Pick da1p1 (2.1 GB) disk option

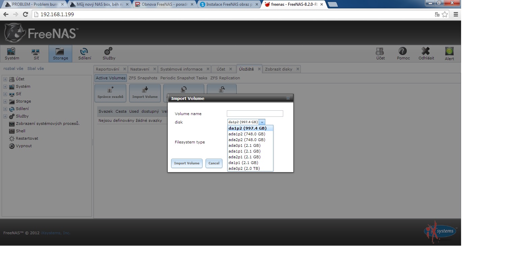(250, 163)
